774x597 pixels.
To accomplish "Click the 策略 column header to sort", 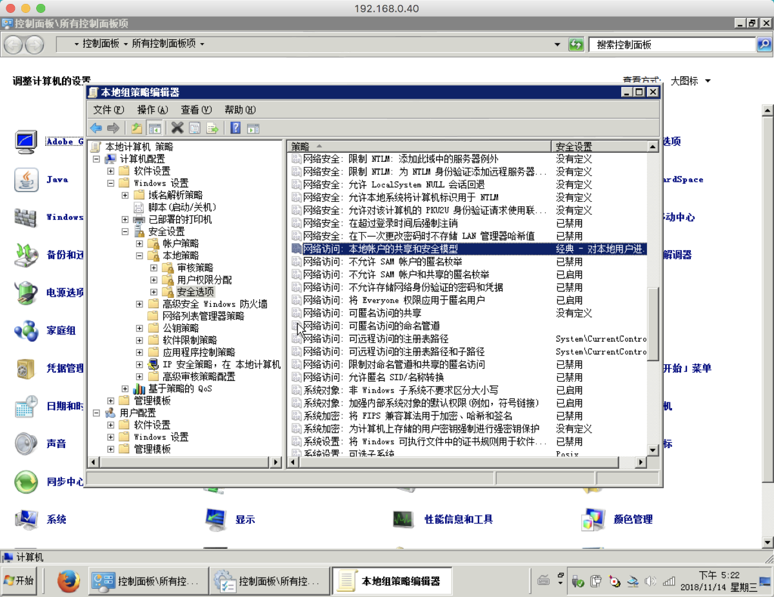I will 418,146.
